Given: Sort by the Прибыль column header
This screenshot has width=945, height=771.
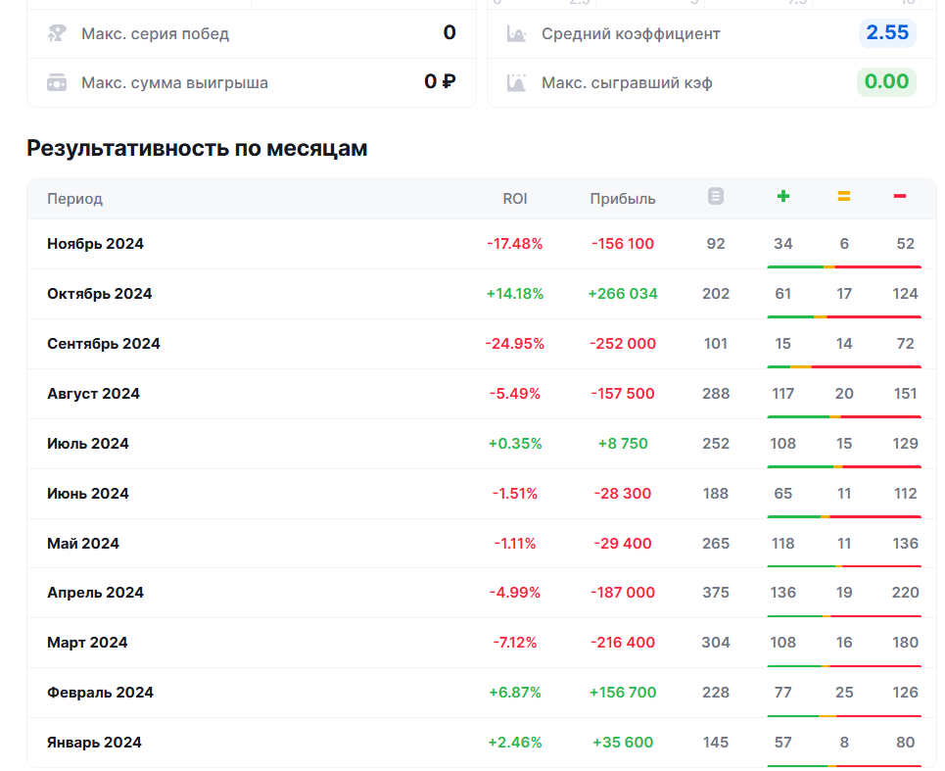Looking at the screenshot, I should point(623,199).
